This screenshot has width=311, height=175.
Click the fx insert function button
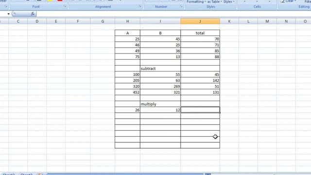(33, 14)
